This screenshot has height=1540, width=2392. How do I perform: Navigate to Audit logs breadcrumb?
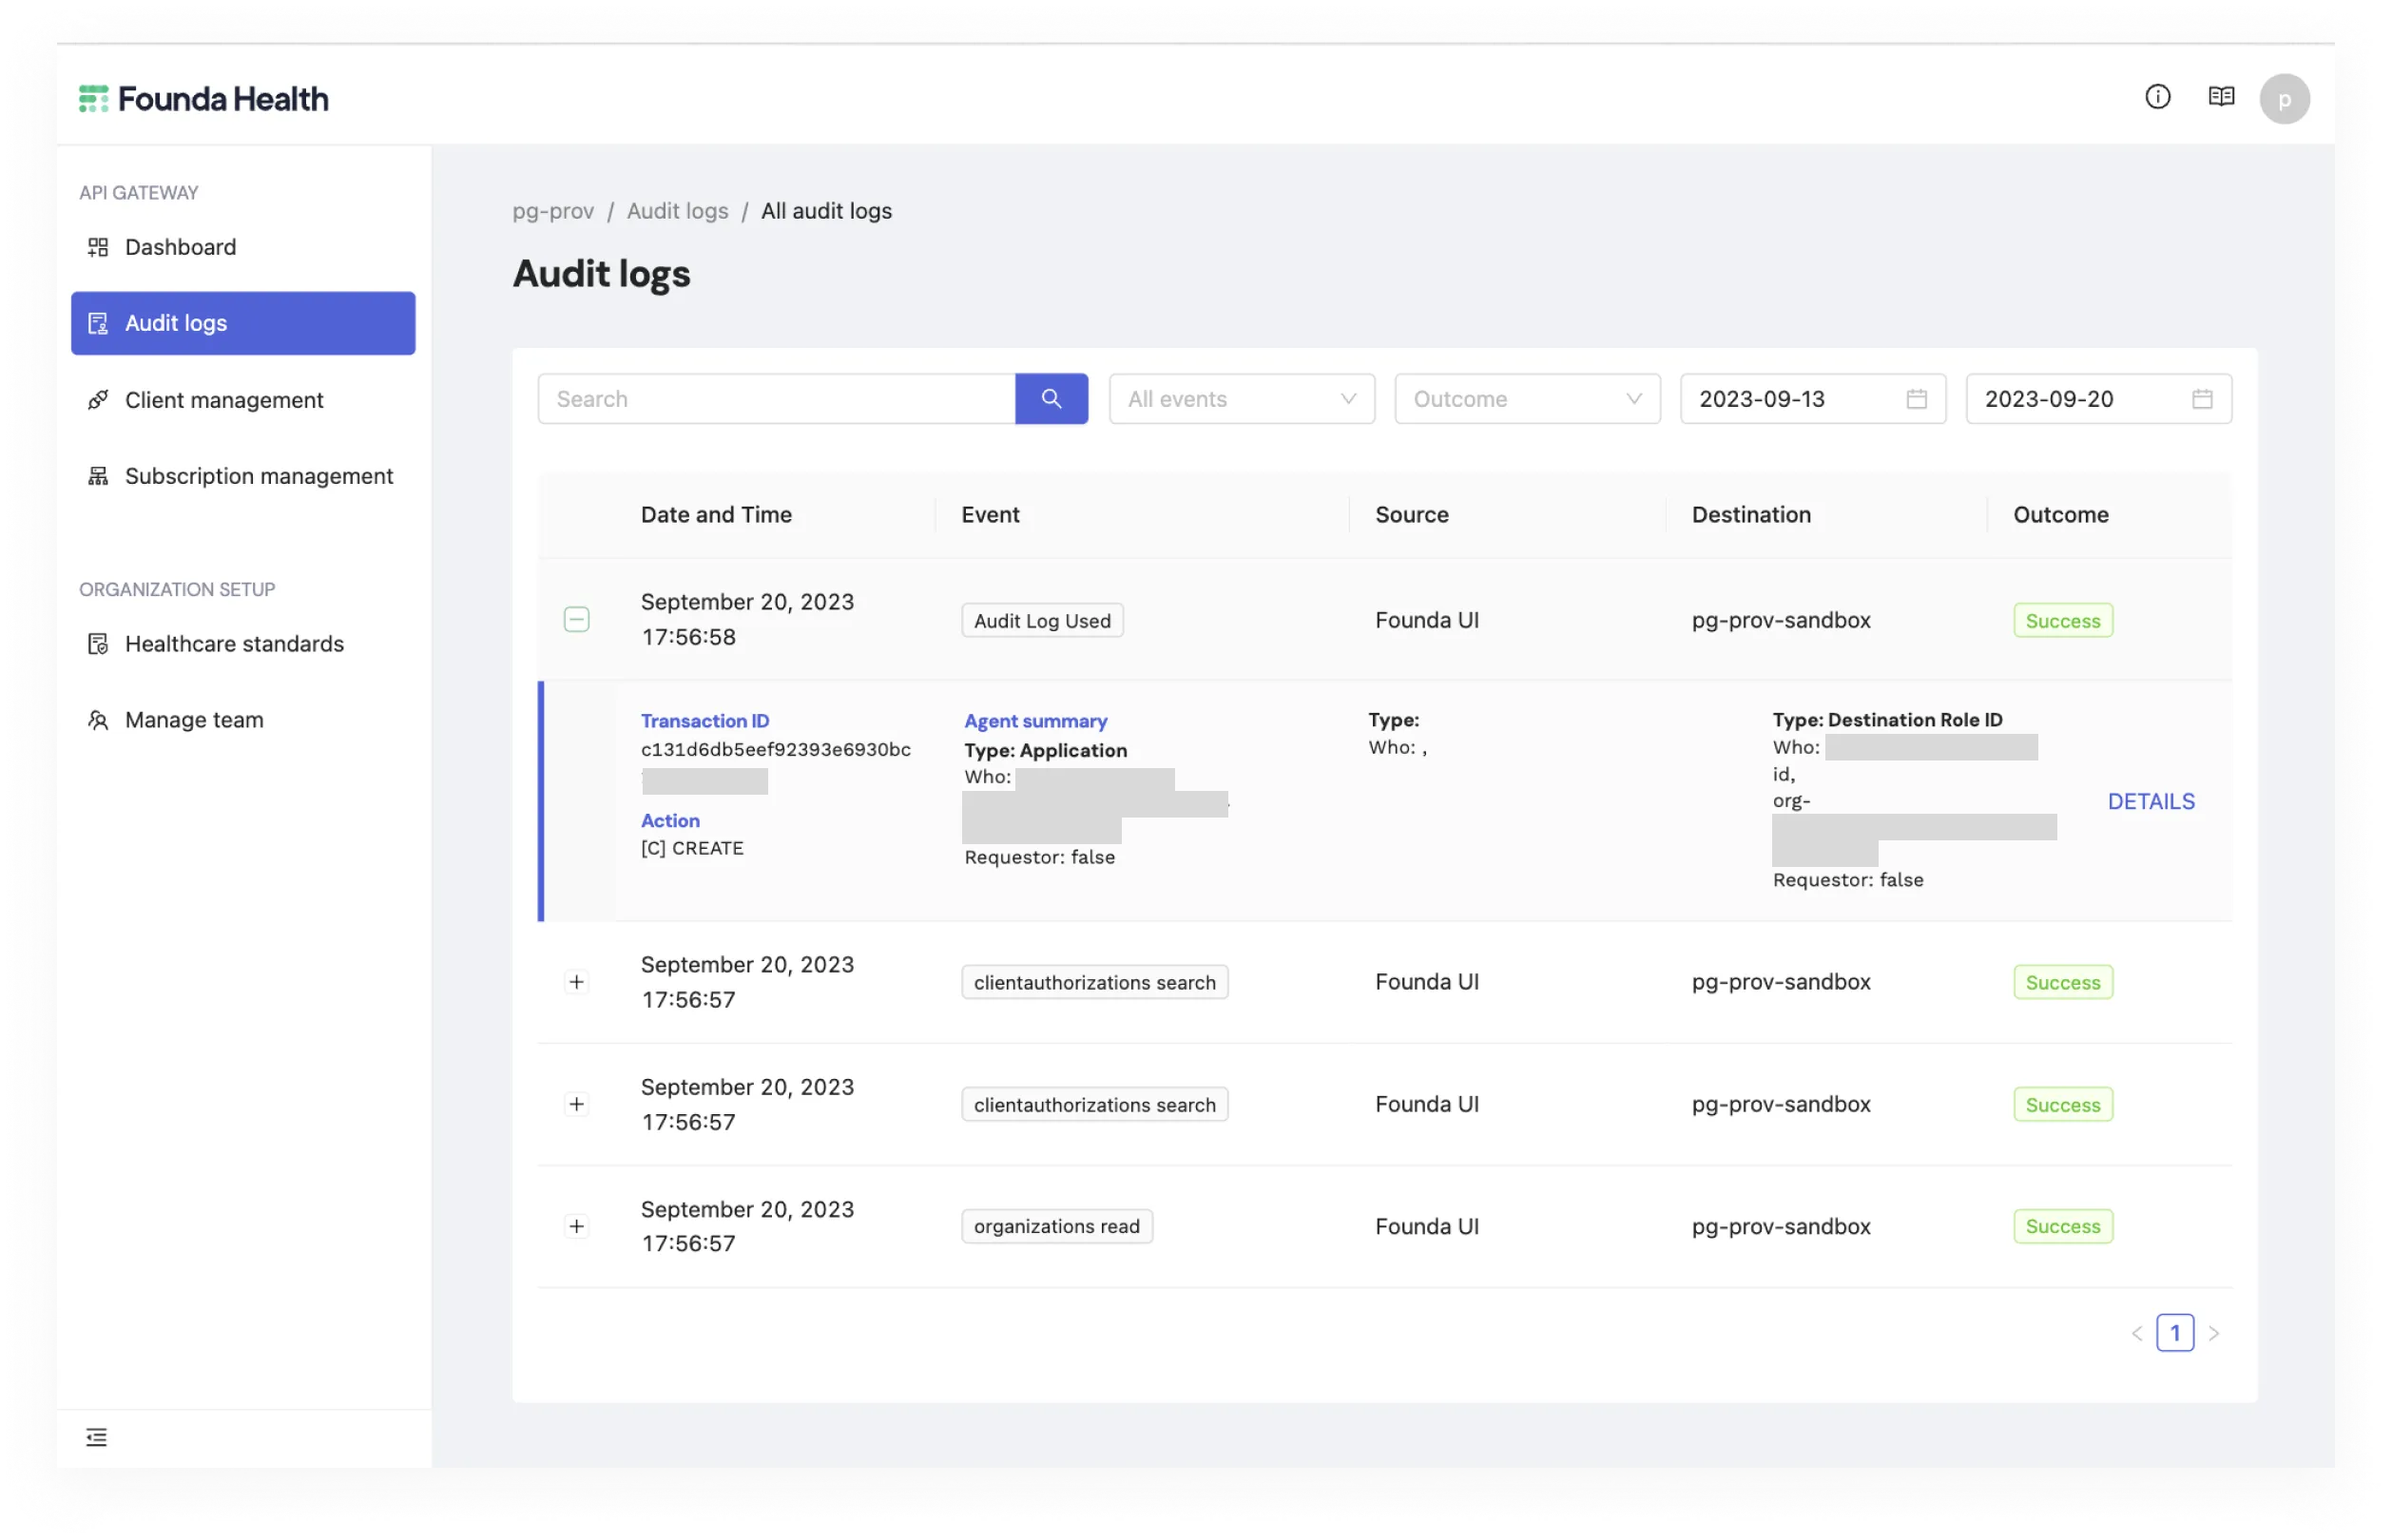tap(677, 211)
